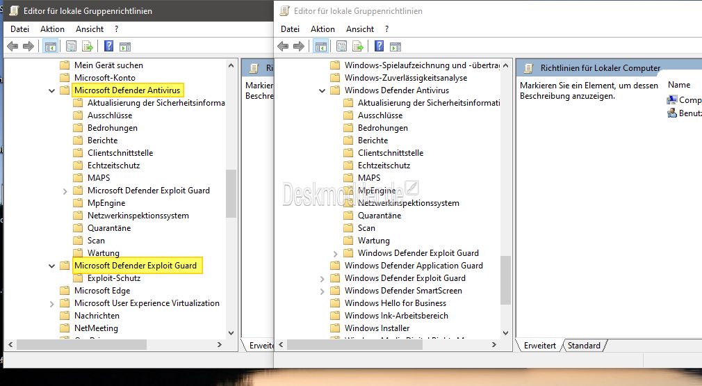Collapse Microsoft Defender Antivirus node

[51, 90]
